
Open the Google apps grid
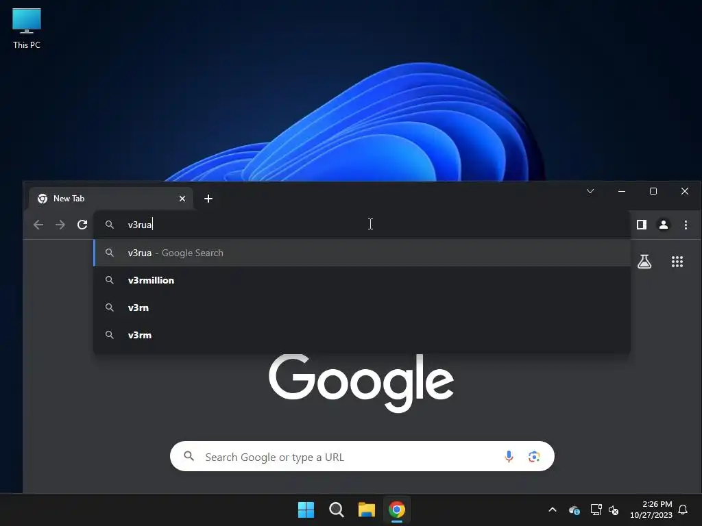[677, 262]
